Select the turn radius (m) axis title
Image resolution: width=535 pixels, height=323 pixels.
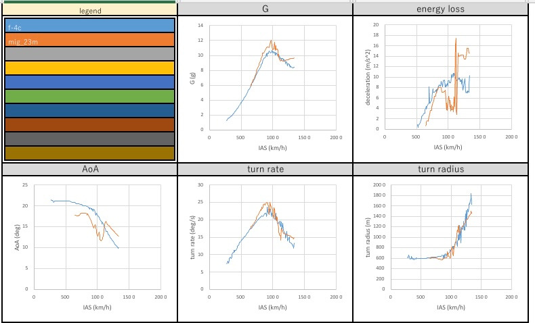pyautogui.click(x=368, y=238)
